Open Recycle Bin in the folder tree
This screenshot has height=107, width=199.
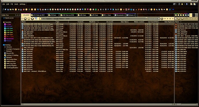tap(10, 53)
